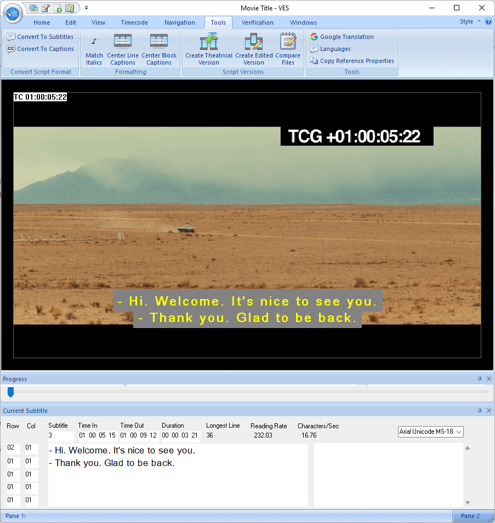The image size is (495, 523).
Task: Click Create Theatrical Version
Action: [209, 50]
